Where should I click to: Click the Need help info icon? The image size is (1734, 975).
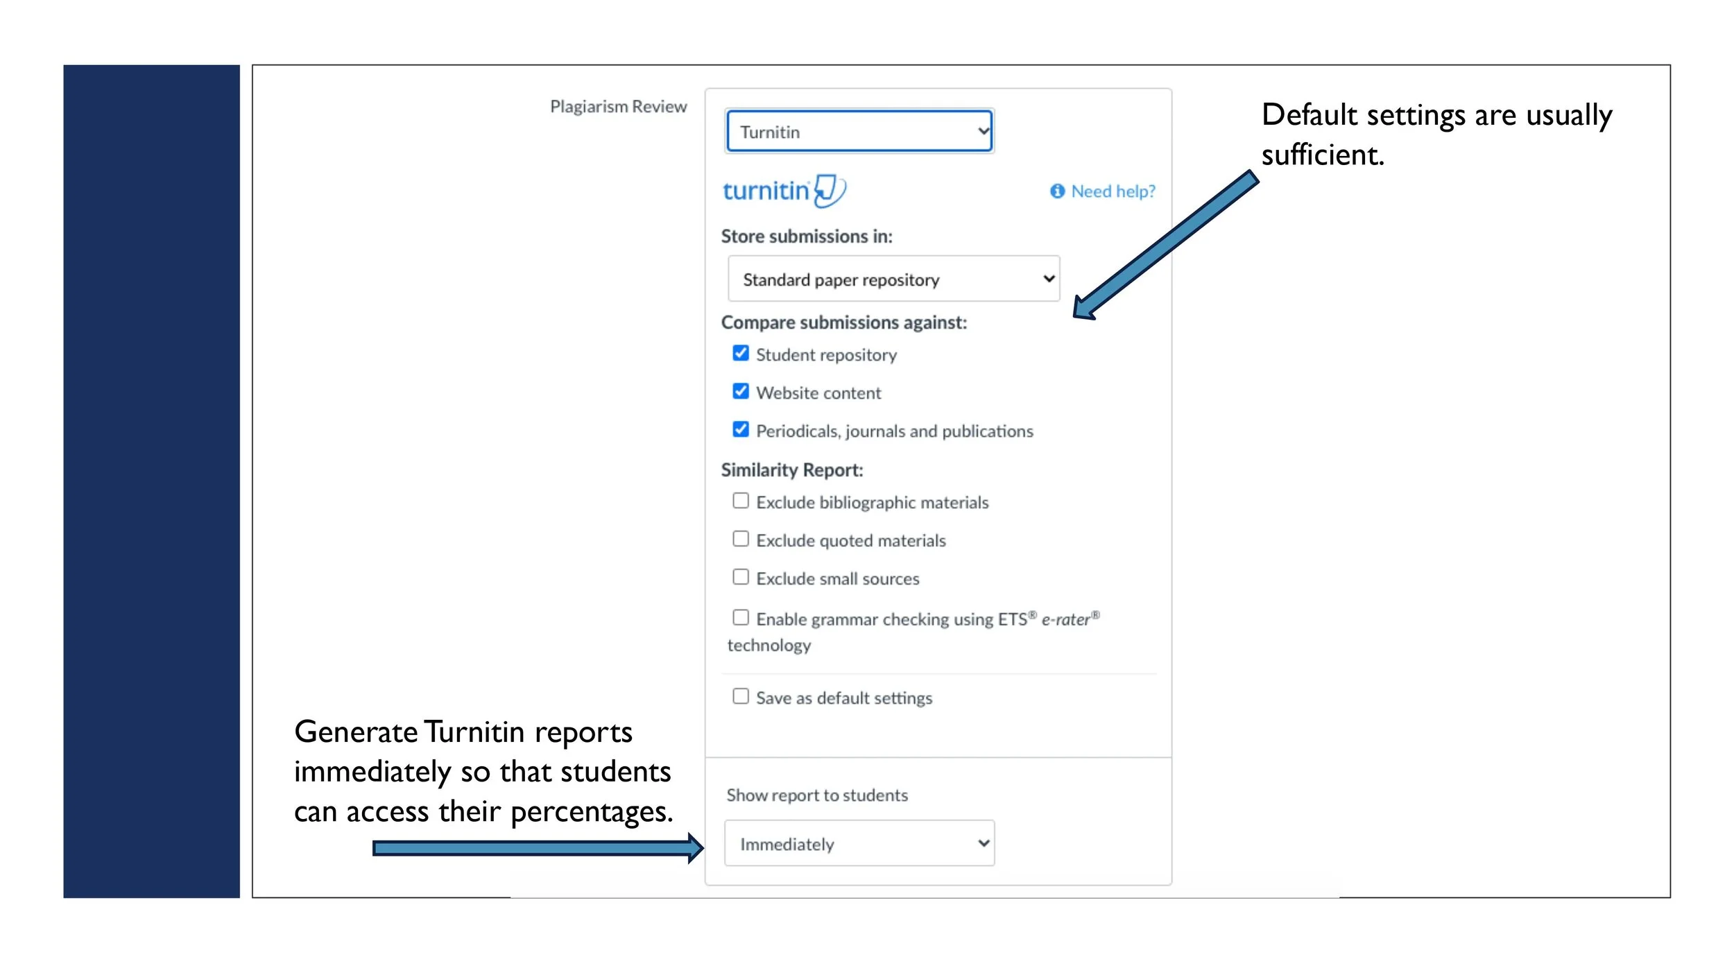1057,191
